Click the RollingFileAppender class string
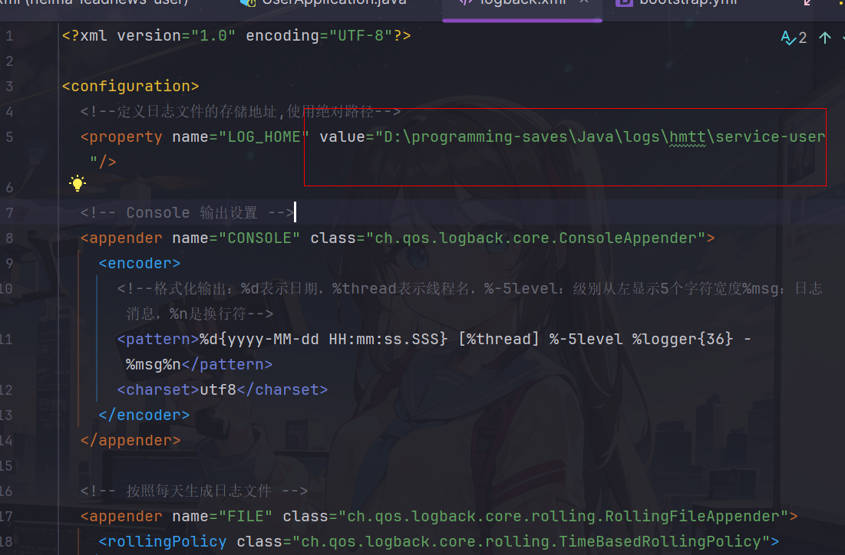The image size is (845, 555). tap(563, 516)
